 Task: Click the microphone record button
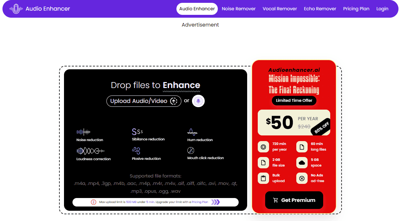(198, 101)
